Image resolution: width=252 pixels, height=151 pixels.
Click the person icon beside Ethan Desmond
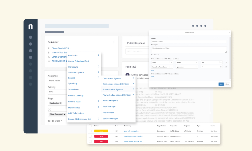49,57
